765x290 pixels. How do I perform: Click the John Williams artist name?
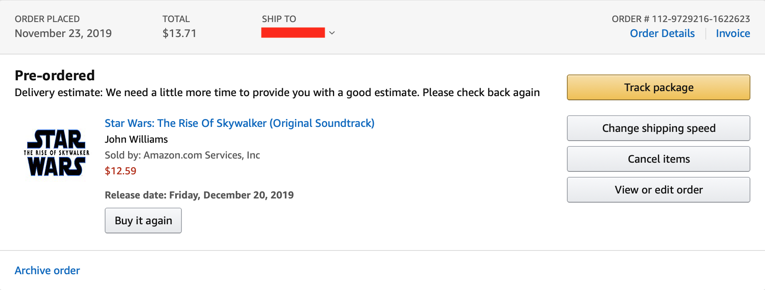[136, 139]
